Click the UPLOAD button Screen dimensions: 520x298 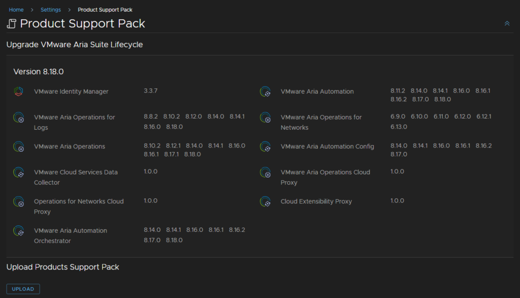23,289
